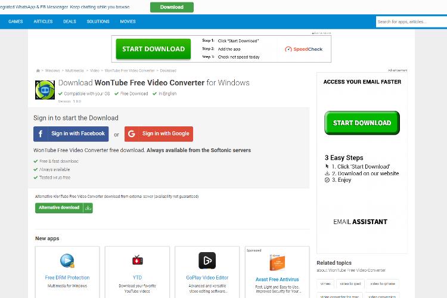
Task: Click the Alternative download button
Action: click(x=64, y=208)
